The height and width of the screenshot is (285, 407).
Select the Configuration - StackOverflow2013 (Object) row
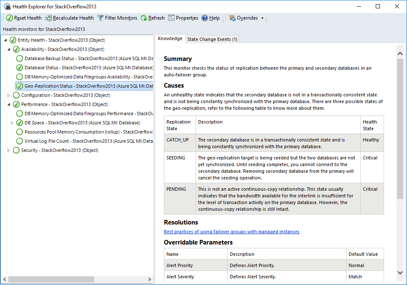(x=62, y=95)
